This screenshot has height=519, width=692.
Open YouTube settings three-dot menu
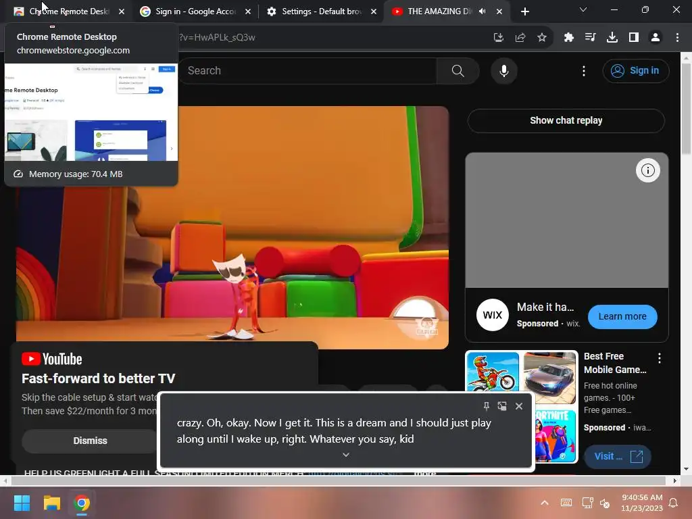click(x=583, y=70)
